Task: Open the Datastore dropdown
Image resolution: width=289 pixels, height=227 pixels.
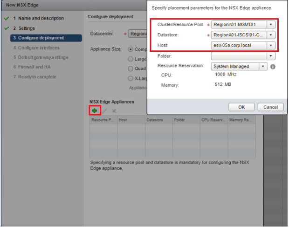Action: click(x=243, y=35)
